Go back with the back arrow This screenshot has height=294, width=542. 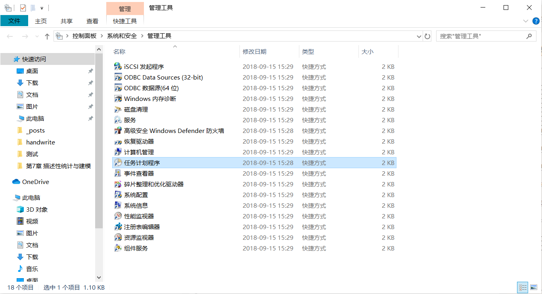(10, 36)
